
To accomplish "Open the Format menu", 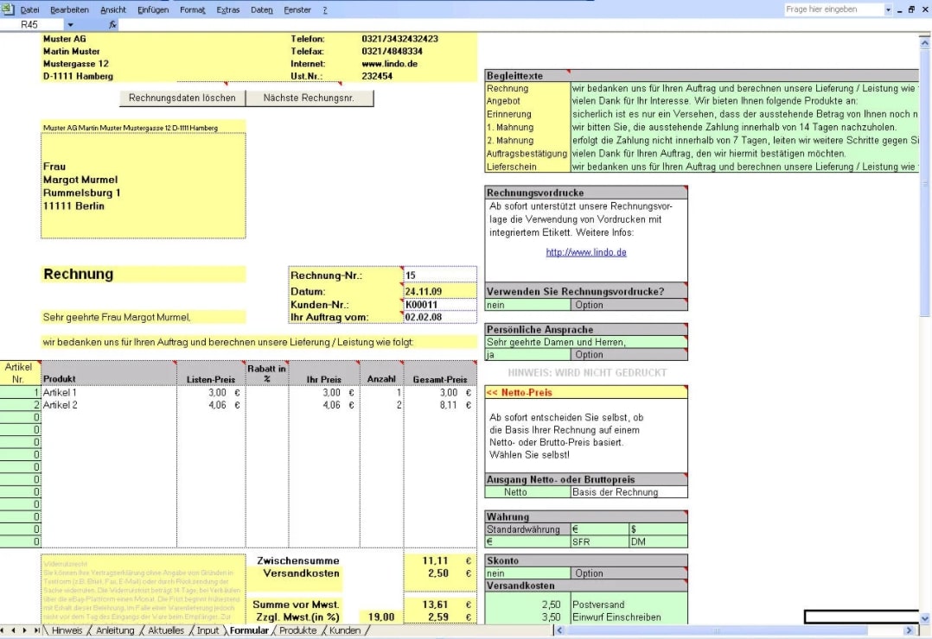I will (x=193, y=9).
